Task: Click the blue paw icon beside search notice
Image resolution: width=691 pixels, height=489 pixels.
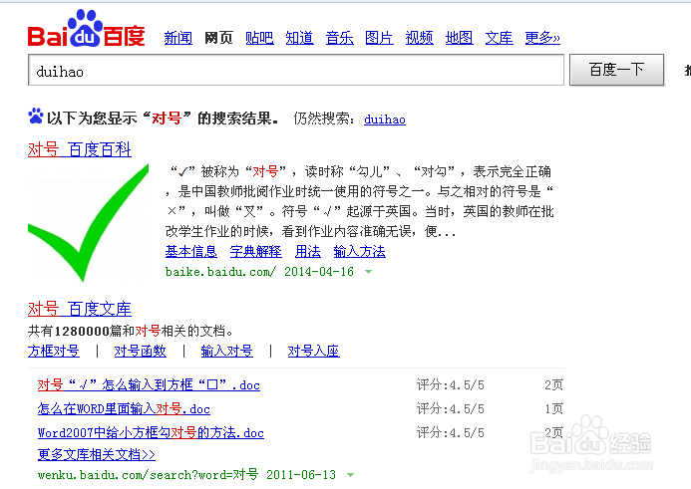Action: click(36, 117)
